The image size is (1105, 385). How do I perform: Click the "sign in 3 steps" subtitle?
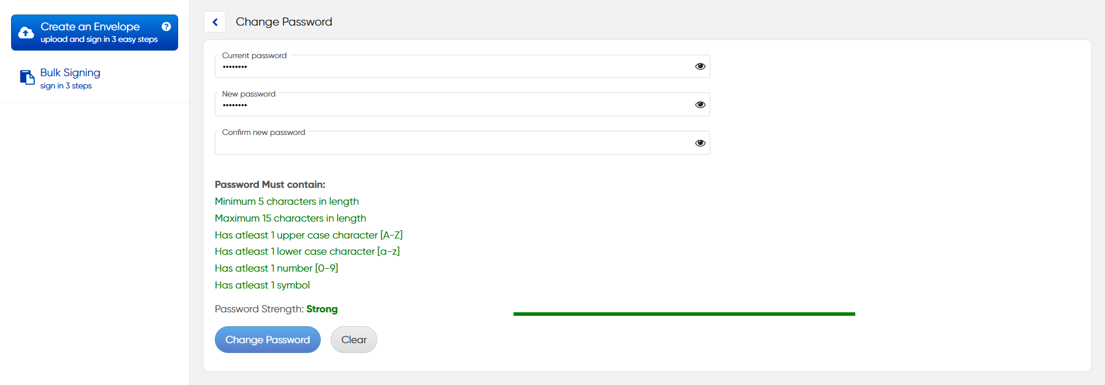[x=66, y=86]
